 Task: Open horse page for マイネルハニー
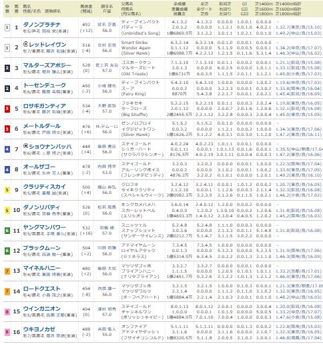pos(41,268)
